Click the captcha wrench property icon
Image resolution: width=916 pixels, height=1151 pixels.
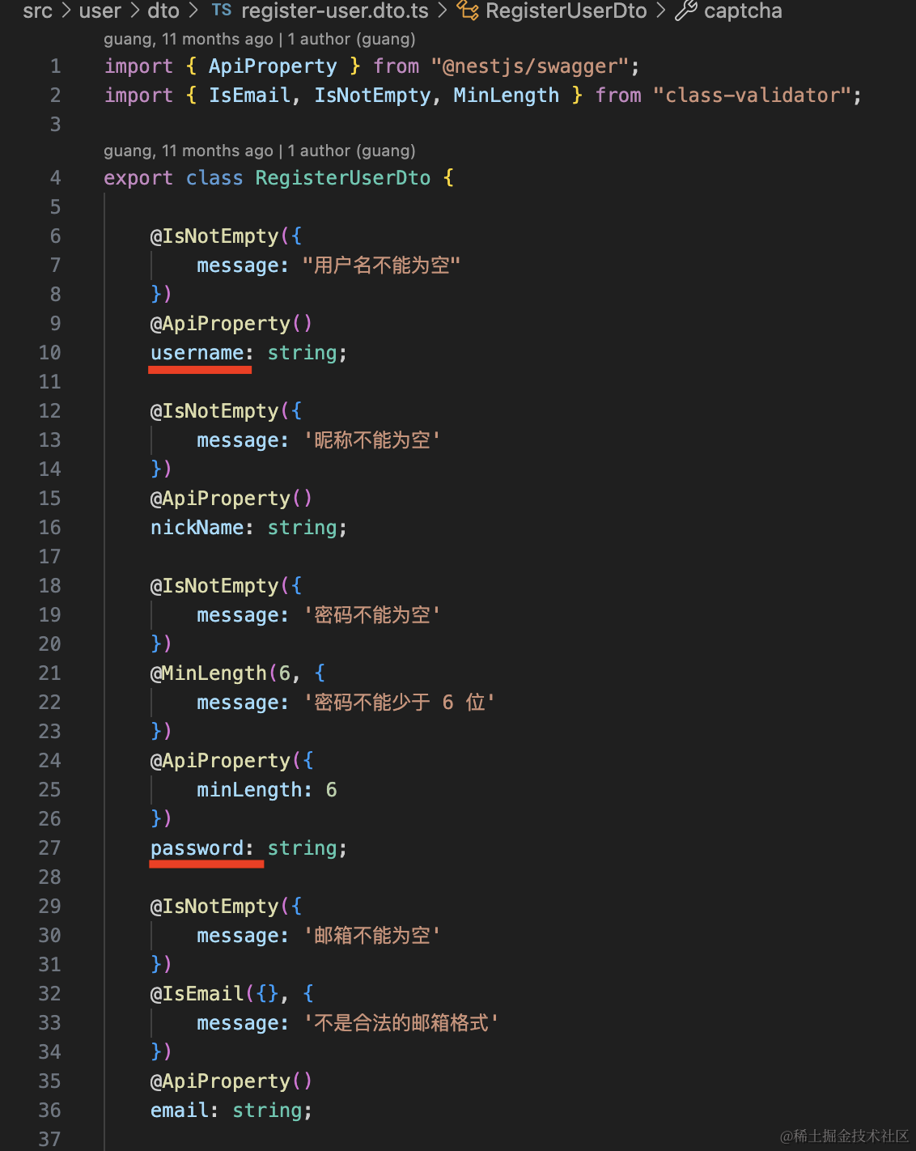686,11
